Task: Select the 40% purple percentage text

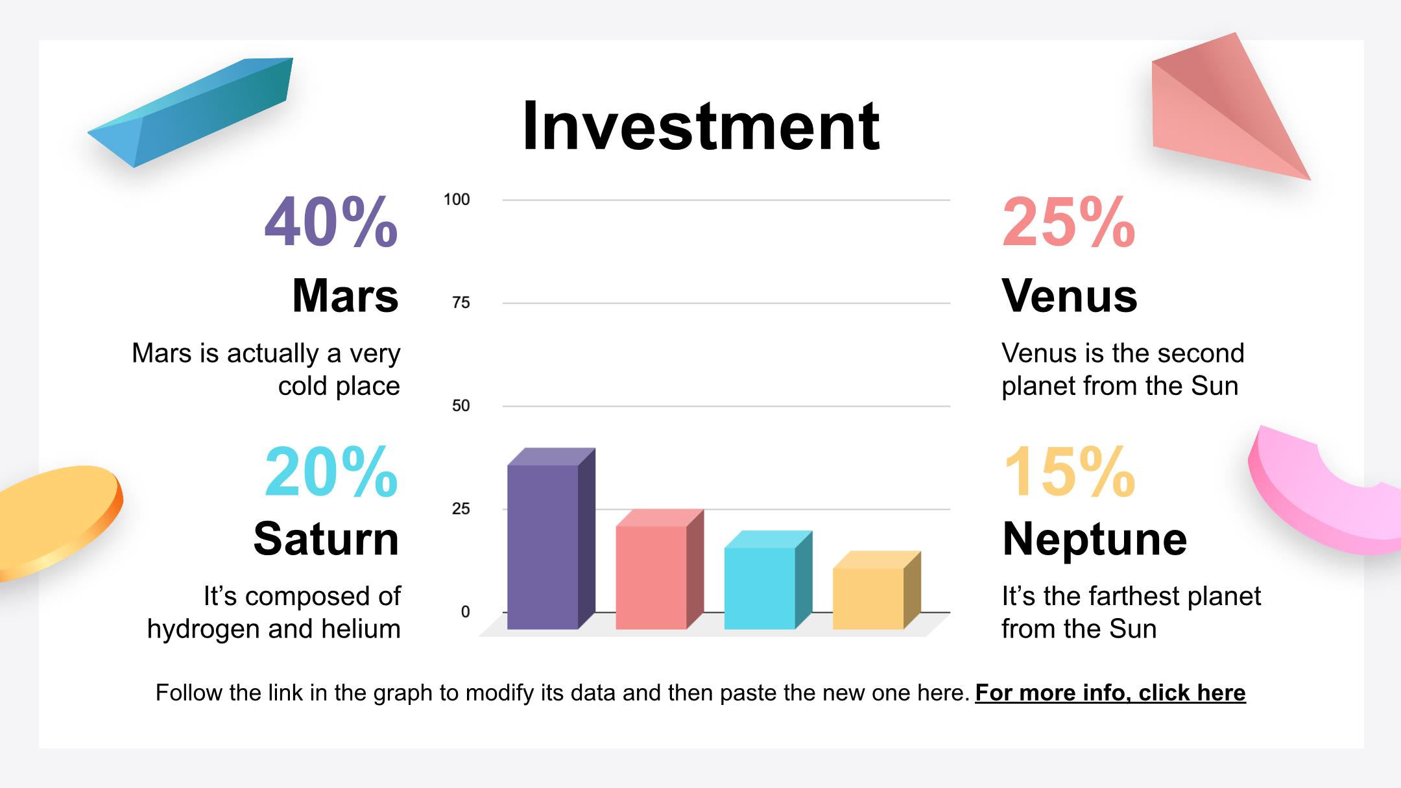Action: [331, 222]
